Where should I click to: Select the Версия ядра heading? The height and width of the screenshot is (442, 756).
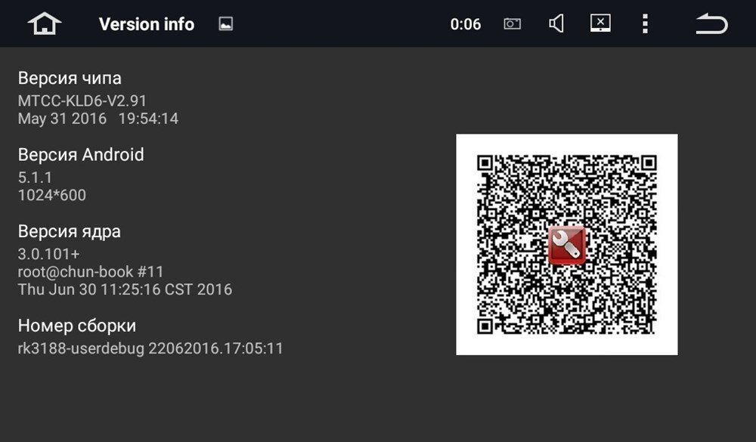[69, 232]
